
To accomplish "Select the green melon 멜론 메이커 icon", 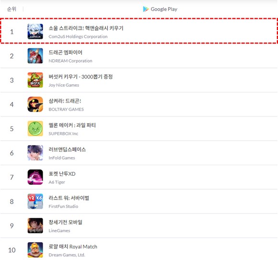I will point(35,129).
